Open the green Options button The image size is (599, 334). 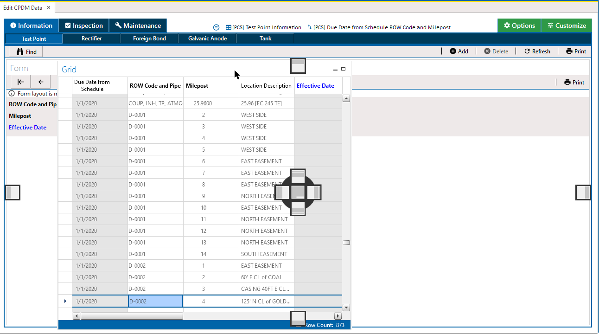519,26
